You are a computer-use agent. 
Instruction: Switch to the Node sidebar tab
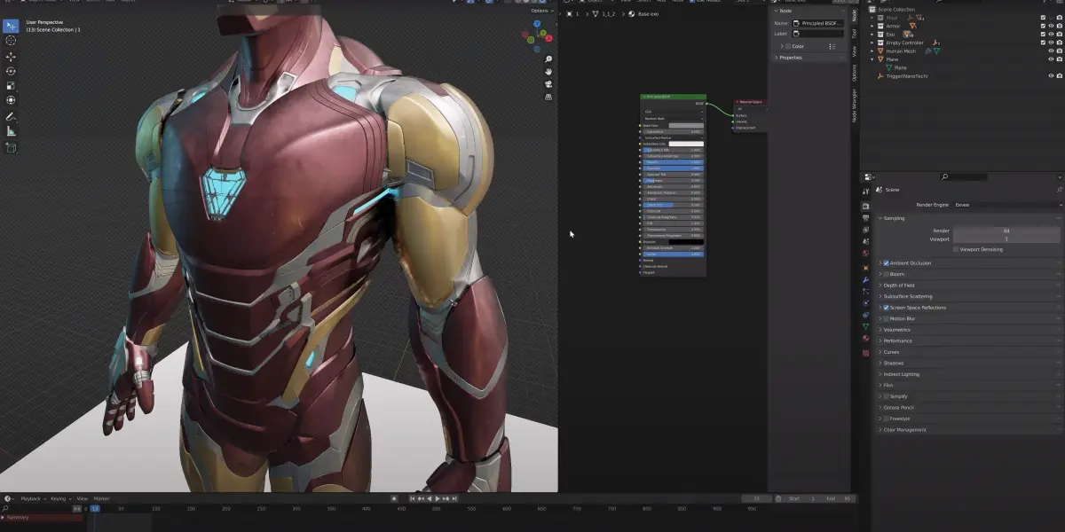(854, 15)
